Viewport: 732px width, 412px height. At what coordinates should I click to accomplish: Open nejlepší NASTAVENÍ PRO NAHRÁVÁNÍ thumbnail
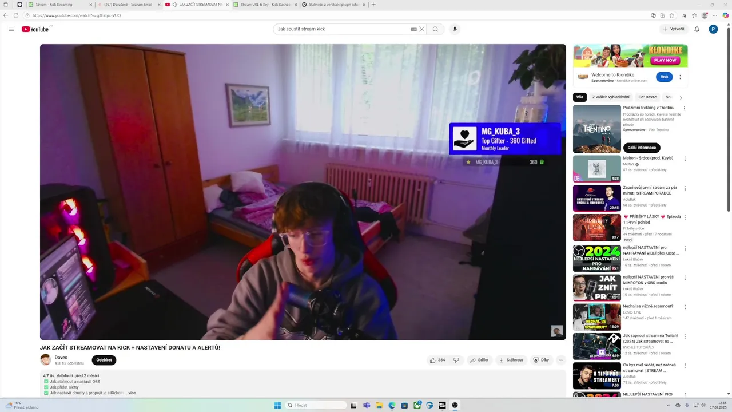tap(597, 258)
